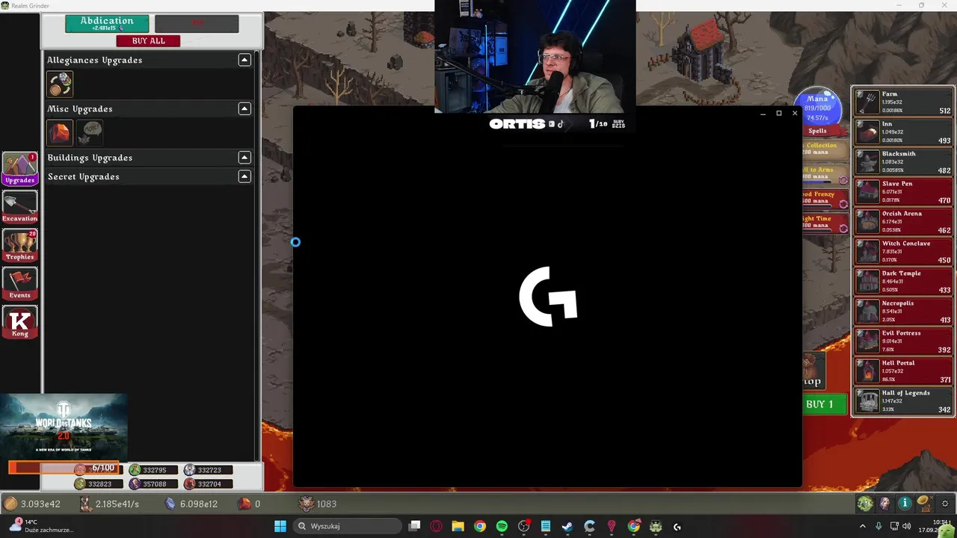Viewport: 957px width, 538px height.
Task: Click the 332704 faction coin counter
Action: [x=208, y=483]
